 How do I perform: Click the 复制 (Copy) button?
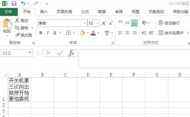coord(22,28)
